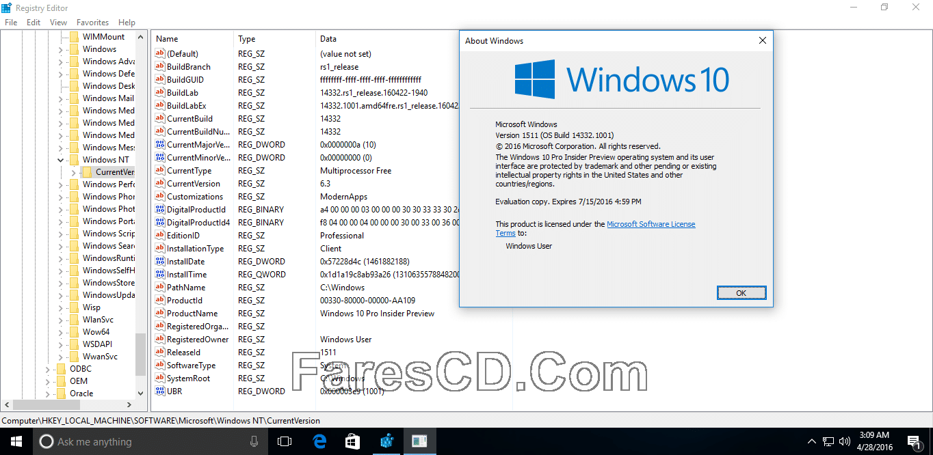
Task: Click the Cortana Ask me anything box
Action: (x=150, y=441)
